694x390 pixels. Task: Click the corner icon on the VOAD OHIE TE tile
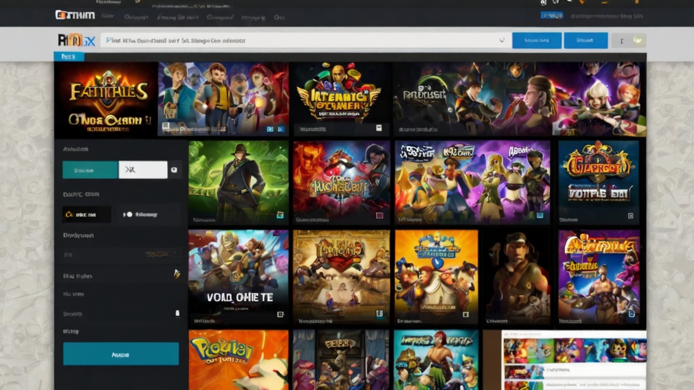tap(280, 314)
